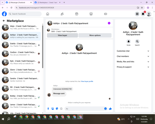Send a thumbs-up like
The width and height of the screenshot is (155, 124).
pos(110,108)
